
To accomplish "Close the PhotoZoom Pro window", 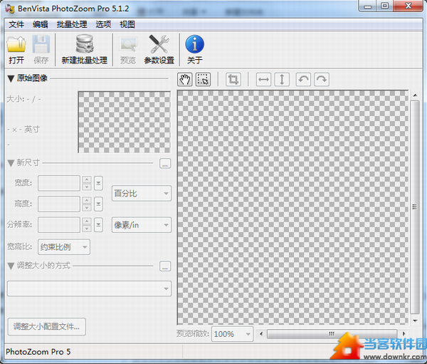I will tap(408, 6).
